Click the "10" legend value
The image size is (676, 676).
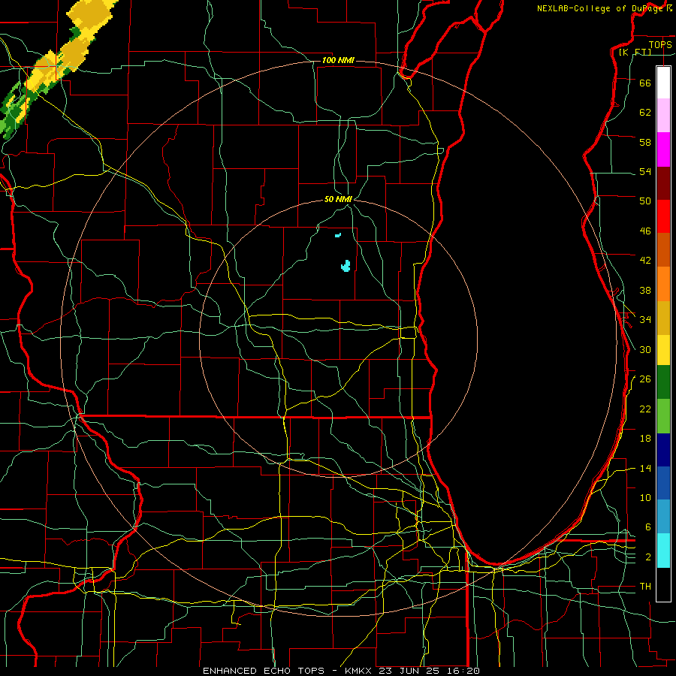[645, 498]
